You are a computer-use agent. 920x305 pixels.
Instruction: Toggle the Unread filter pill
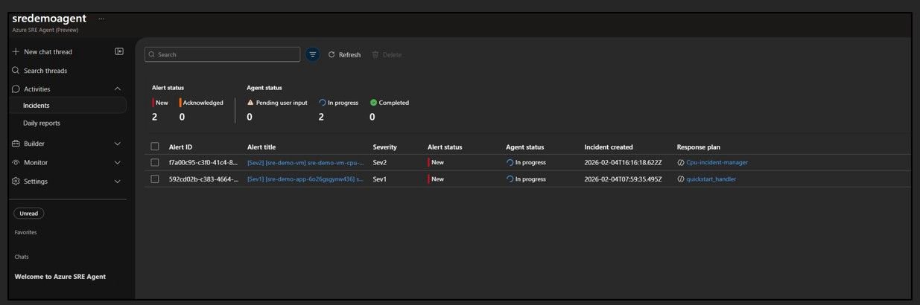pos(29,213)
